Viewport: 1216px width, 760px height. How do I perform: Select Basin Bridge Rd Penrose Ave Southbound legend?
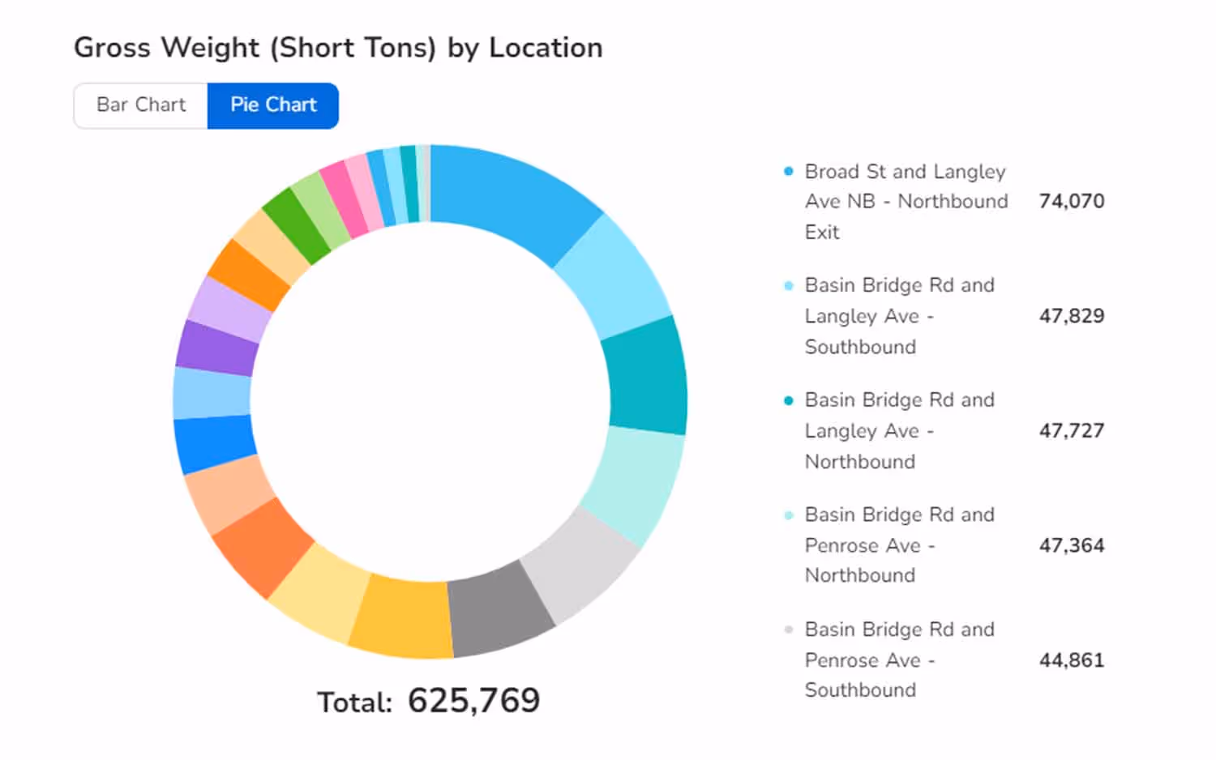899,660
